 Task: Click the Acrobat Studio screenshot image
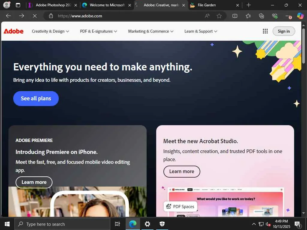click(x=225, y=202)
